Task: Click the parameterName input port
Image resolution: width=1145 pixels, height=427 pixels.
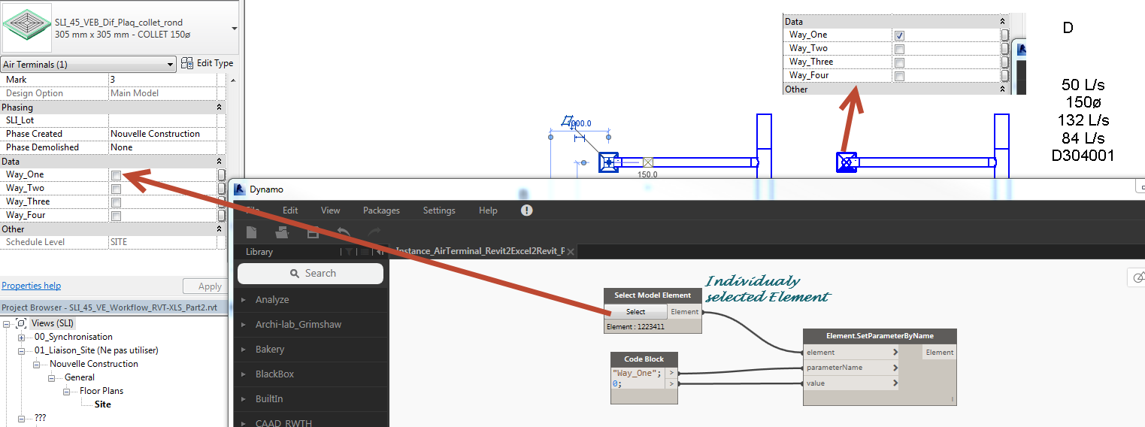Action: pyautogui.click(x=851, y=368)
